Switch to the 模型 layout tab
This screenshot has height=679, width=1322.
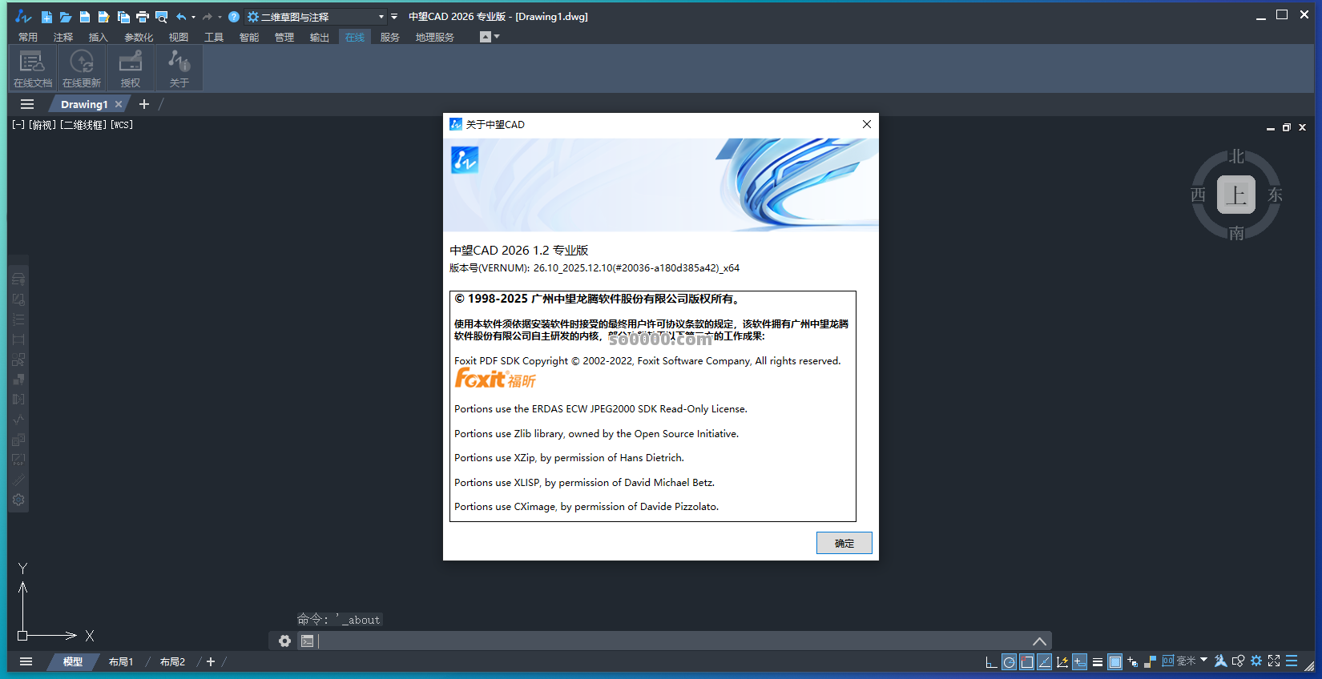[73, 661]
